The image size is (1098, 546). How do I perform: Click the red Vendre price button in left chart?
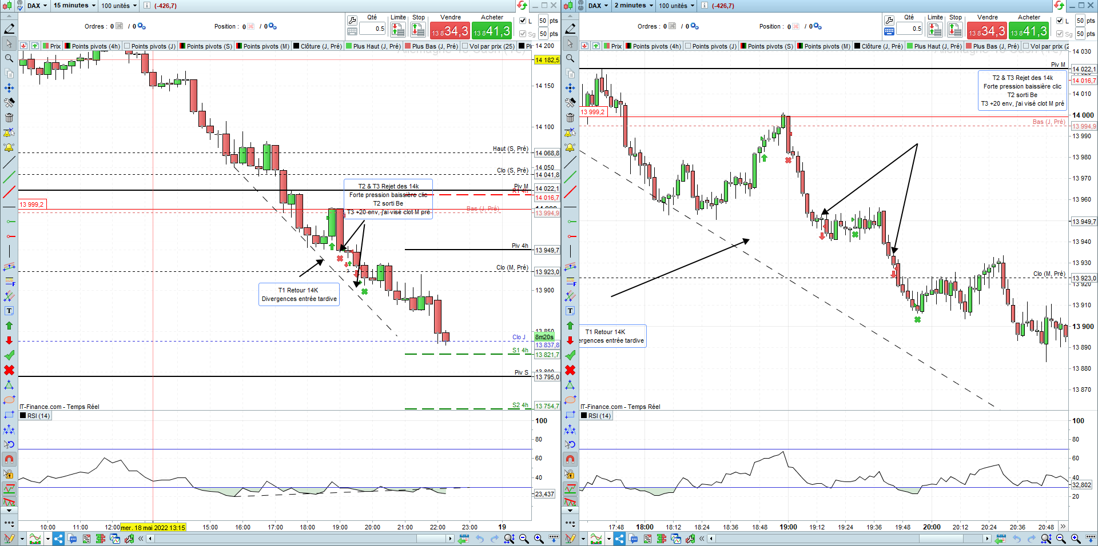coord(450,30)
